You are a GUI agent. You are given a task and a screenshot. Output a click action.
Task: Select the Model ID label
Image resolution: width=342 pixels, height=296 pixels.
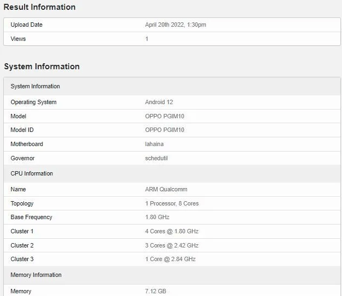click(x=22, y=130)
